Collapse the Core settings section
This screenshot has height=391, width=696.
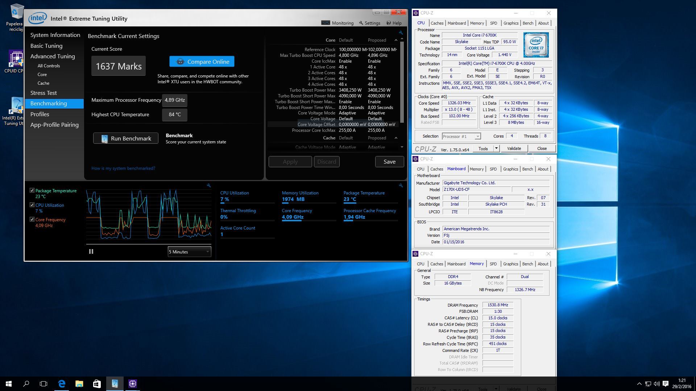(x=396, y=40)
